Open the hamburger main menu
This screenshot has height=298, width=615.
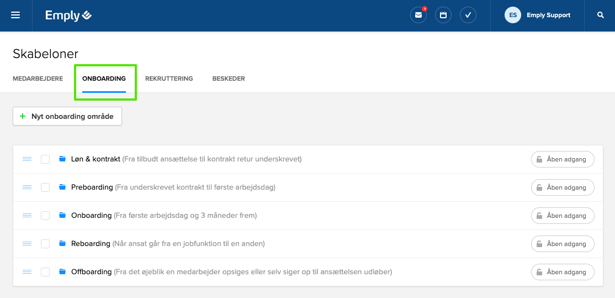click(x=15, y=15)
